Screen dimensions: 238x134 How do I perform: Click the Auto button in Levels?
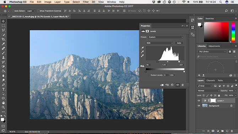point(179,43)
